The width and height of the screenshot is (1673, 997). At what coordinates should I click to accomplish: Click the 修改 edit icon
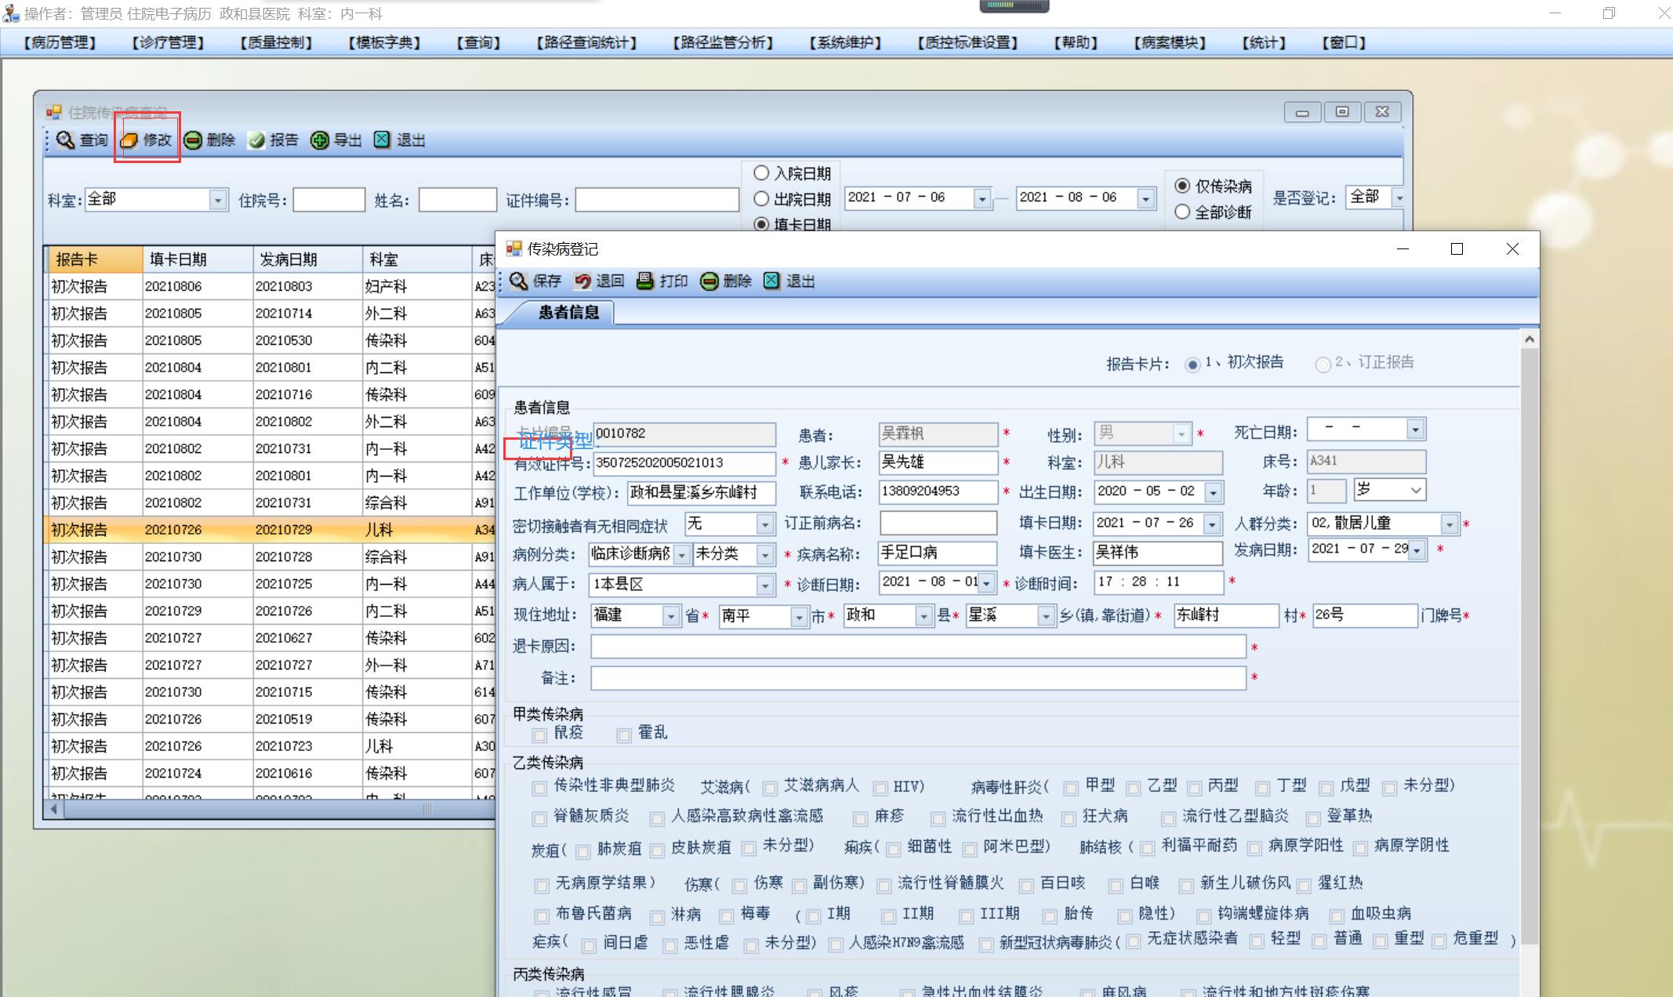[x=129, y=140]
